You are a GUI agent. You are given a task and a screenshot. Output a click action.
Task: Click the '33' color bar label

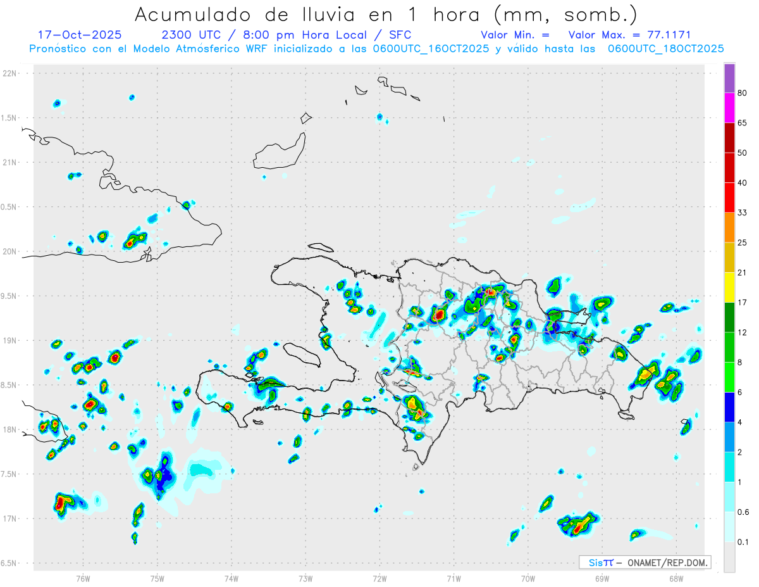743,213
